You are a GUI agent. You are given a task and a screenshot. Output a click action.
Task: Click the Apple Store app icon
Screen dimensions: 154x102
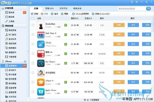click(x=41, y=92)
